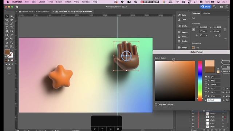Select the Gradient tool in toolbar

pos(7,35)
